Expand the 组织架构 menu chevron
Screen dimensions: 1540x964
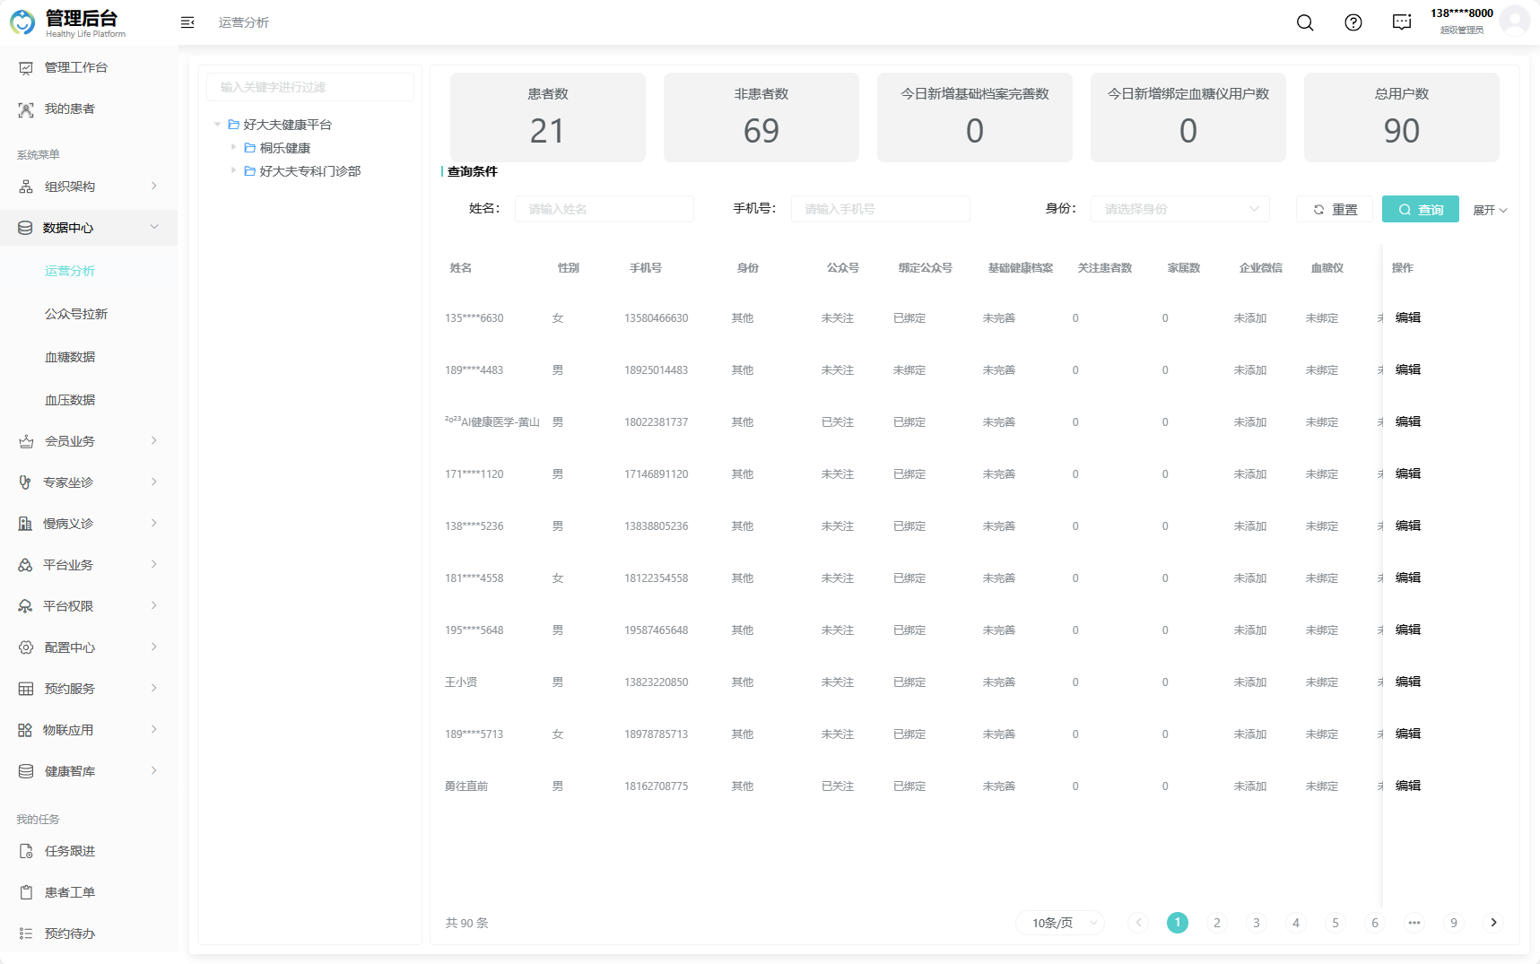(154, 186)
